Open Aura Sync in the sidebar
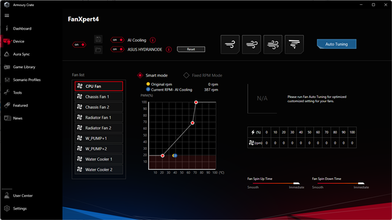The height and width of the screenshot is (220, 392). [x=21, y=54]
